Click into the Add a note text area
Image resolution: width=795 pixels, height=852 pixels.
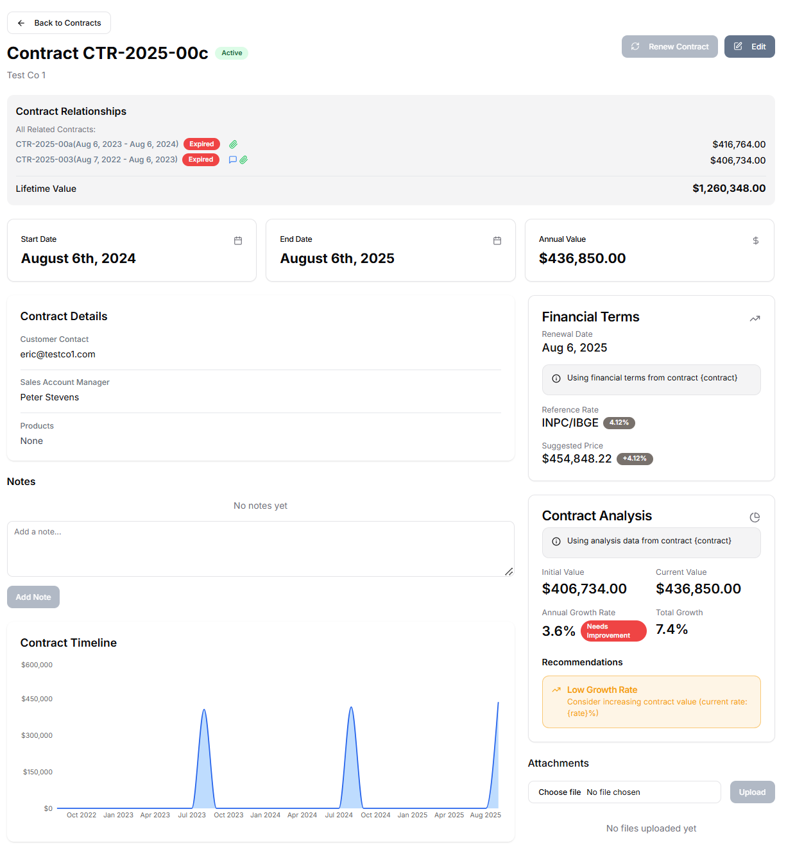click(261, 549)
